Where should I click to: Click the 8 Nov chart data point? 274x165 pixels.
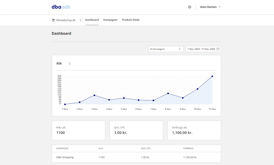pyautogui.click(x=168, y=94)
